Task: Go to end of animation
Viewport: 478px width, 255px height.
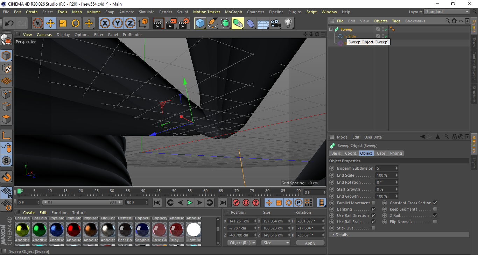Action: click(x=223, y=203)
